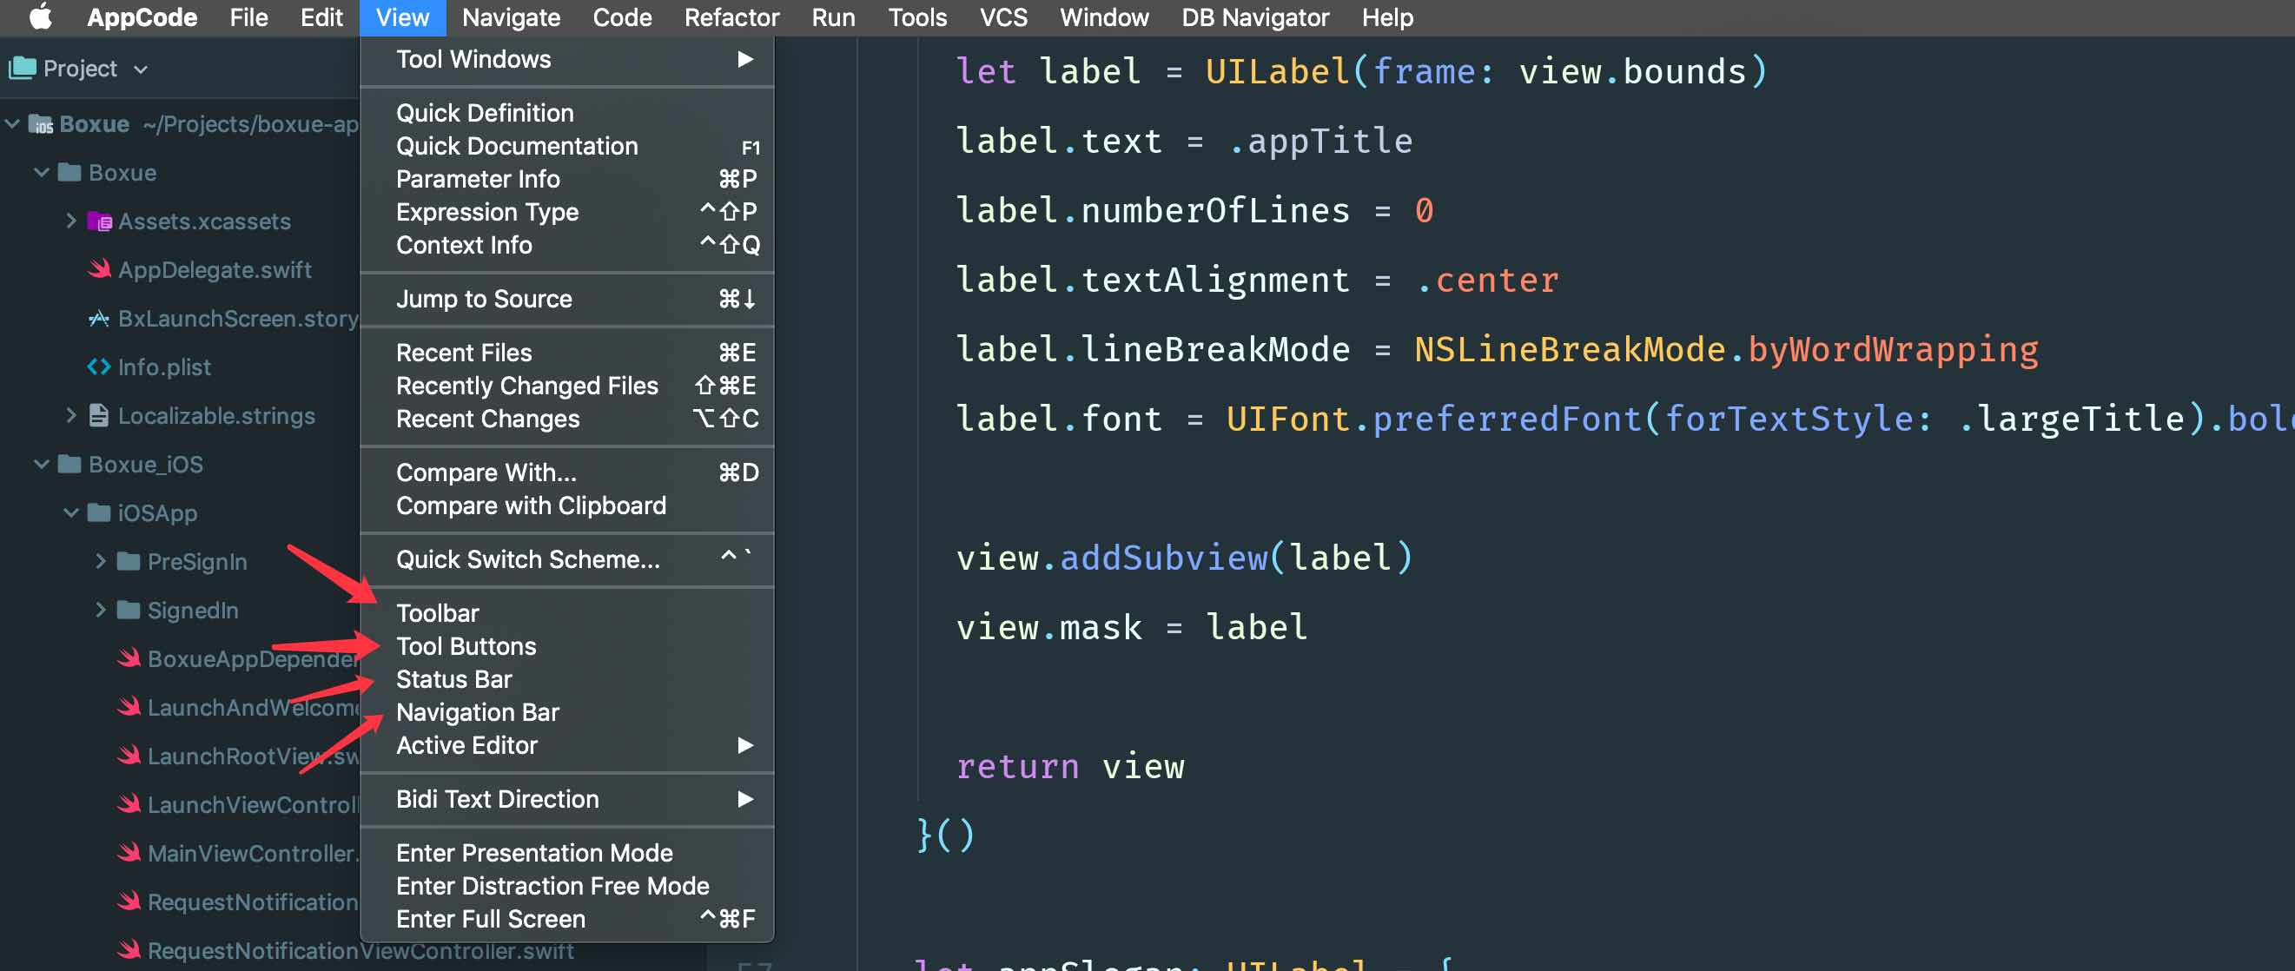Open the Project view dropdown
Screen dimensions: 2295x971
click(x=140, y=69)
